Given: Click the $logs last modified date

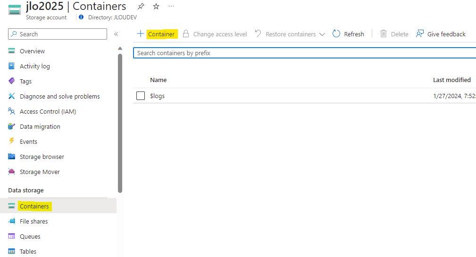Looking at the screenshot, I should pyautogui.click(x=454, y=96).
